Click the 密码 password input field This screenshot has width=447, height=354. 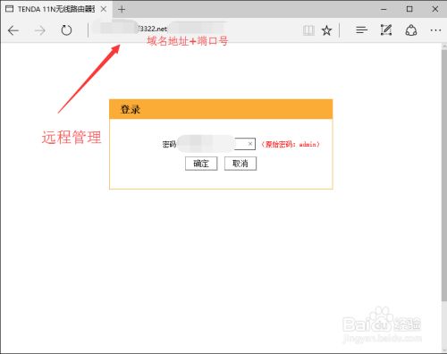pyautogui.click(x=216, y=144)
